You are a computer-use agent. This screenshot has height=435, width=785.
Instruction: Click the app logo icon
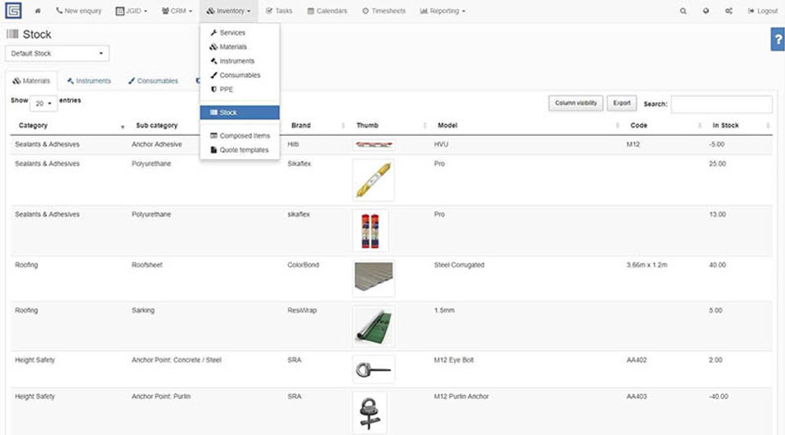(13, 11)
